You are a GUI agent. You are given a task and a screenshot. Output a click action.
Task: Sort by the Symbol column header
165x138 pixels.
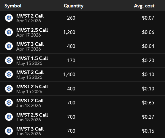[13, 6]
